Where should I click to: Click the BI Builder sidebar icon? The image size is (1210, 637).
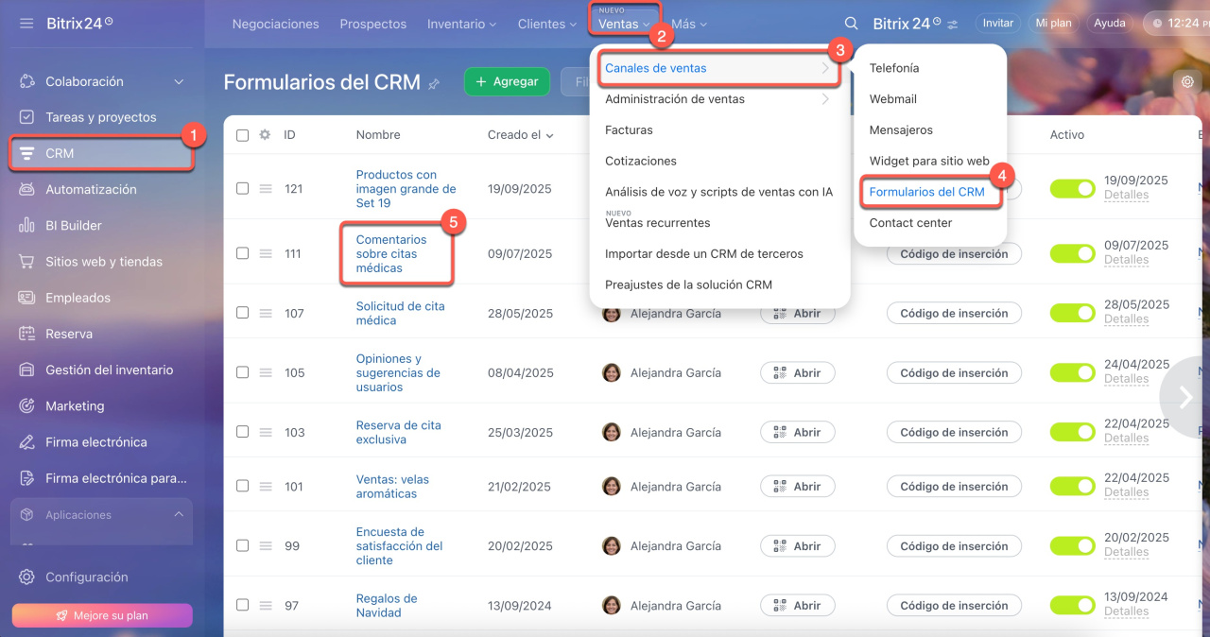(27, 226)
